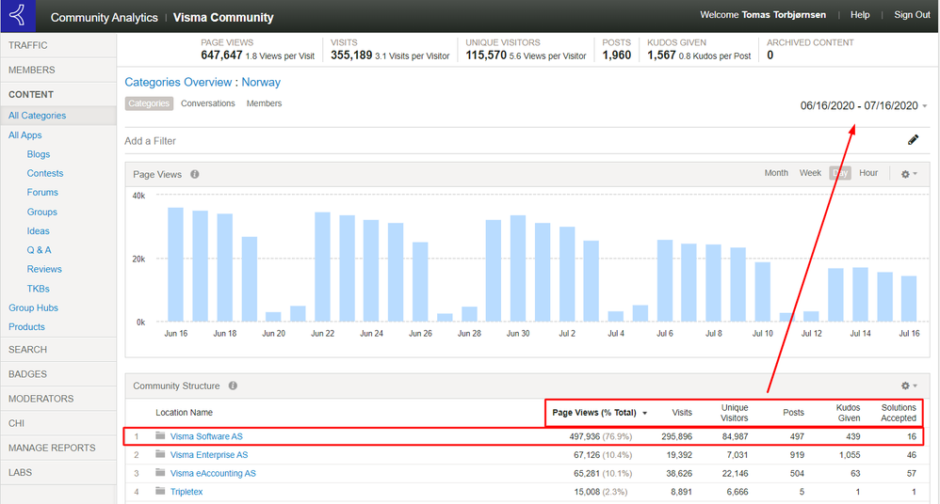
Task: Click the Jun 16 bar in chart
Action: click(x=175, y=264)
